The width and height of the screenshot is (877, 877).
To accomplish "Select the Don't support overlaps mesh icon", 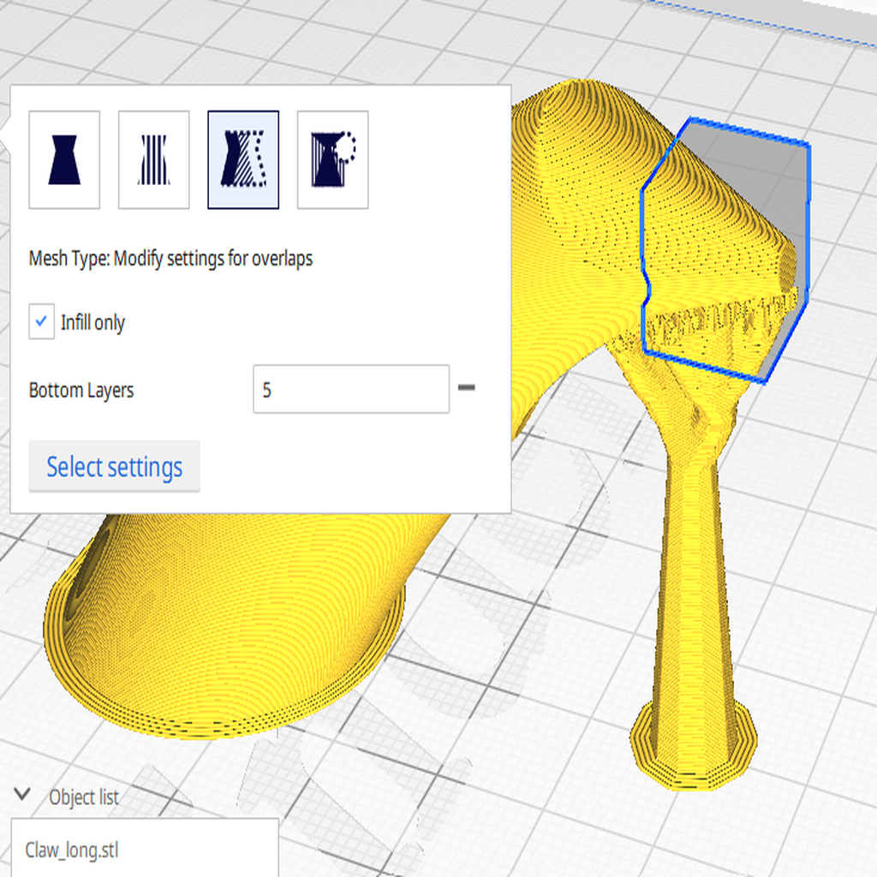I will pyautogui.click(x=333, y=159).
